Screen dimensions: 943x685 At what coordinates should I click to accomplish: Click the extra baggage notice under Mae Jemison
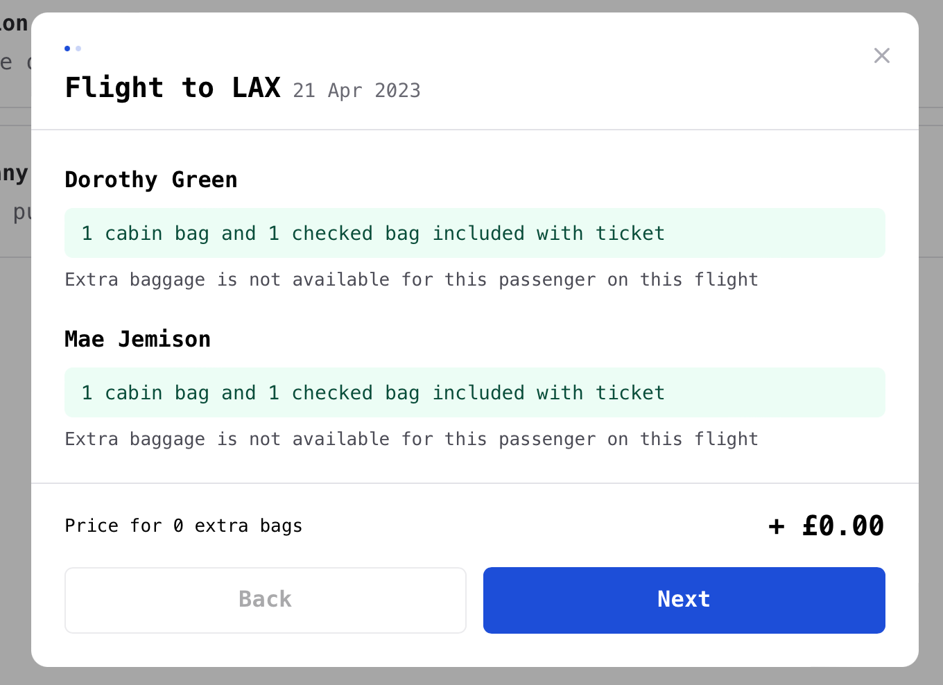411,439
